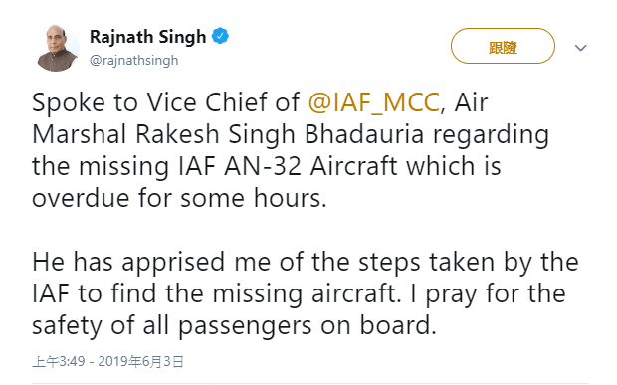Open Rajnath Singh's profile avatar photo

pos(56,48)
